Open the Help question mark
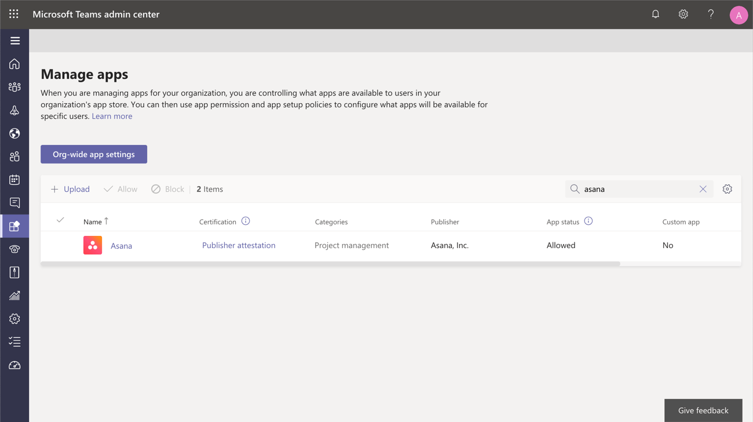753x422 pixels. (711, 14)
